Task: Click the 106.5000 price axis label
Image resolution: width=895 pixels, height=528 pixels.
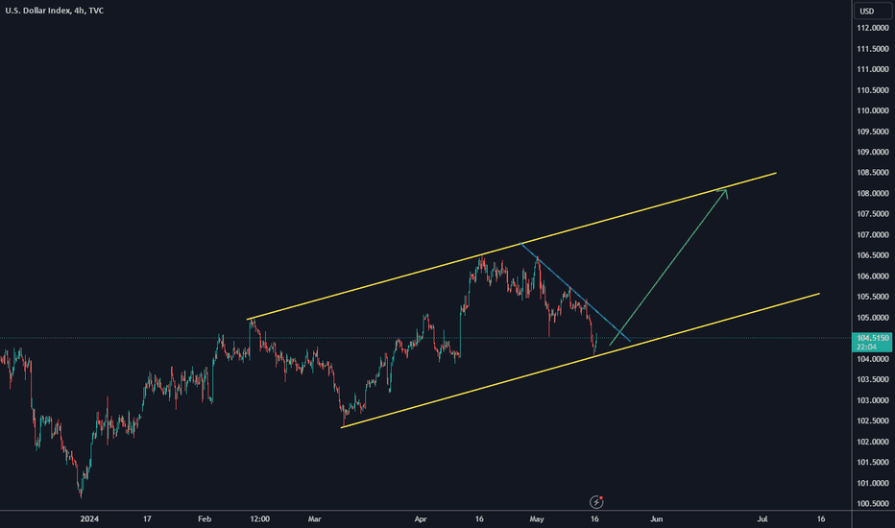Action: pyautogui.click(x=873, y=255)
